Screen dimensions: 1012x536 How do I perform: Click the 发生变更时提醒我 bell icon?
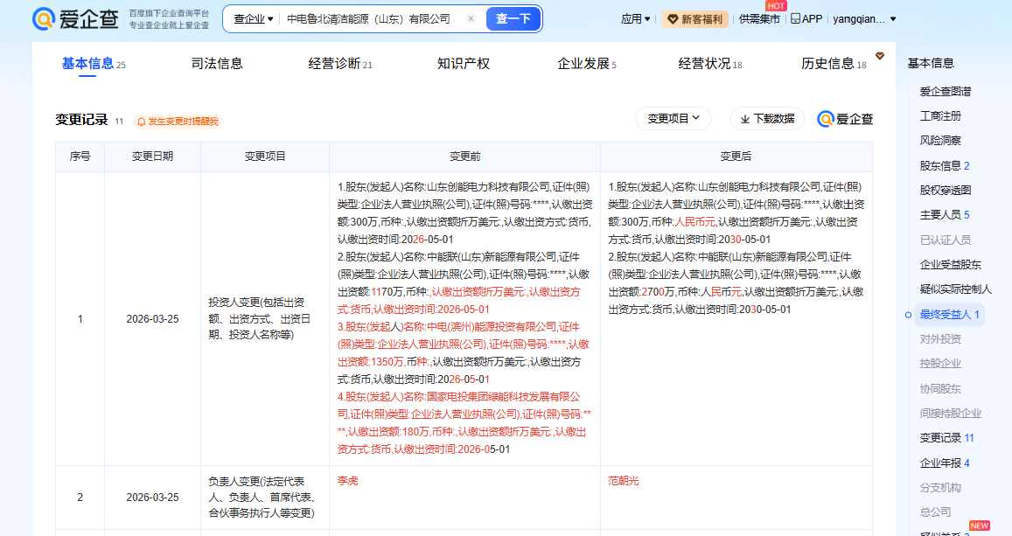coord(141,122)
